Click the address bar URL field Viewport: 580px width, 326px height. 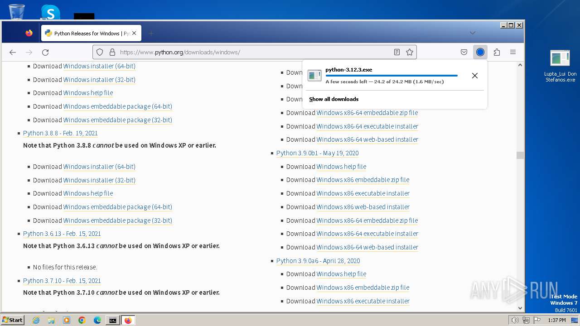pyautogui.click(x=254, y=52)
